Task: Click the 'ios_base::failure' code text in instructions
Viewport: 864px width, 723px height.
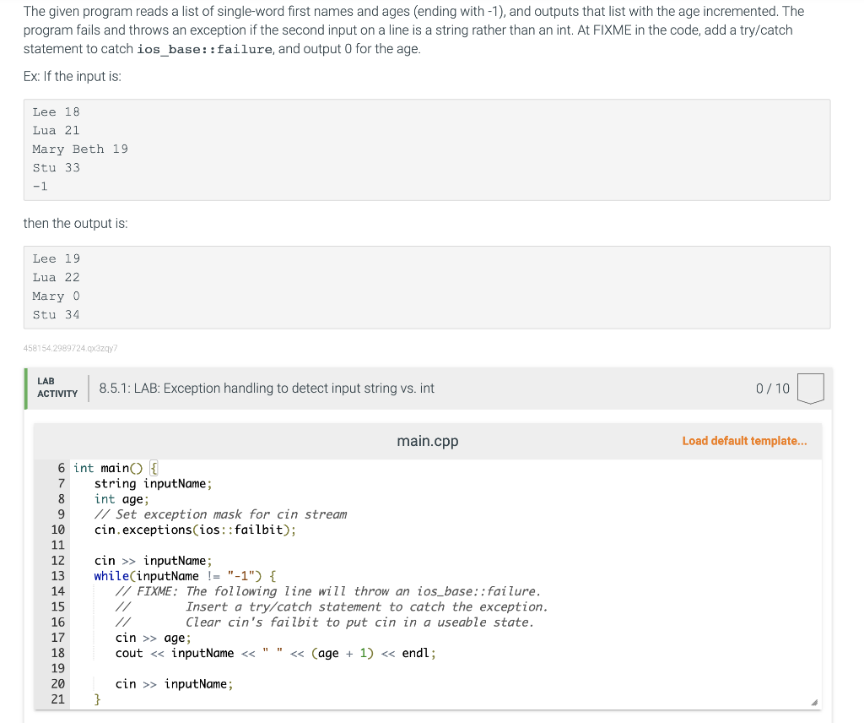Action: coord(204,49)
